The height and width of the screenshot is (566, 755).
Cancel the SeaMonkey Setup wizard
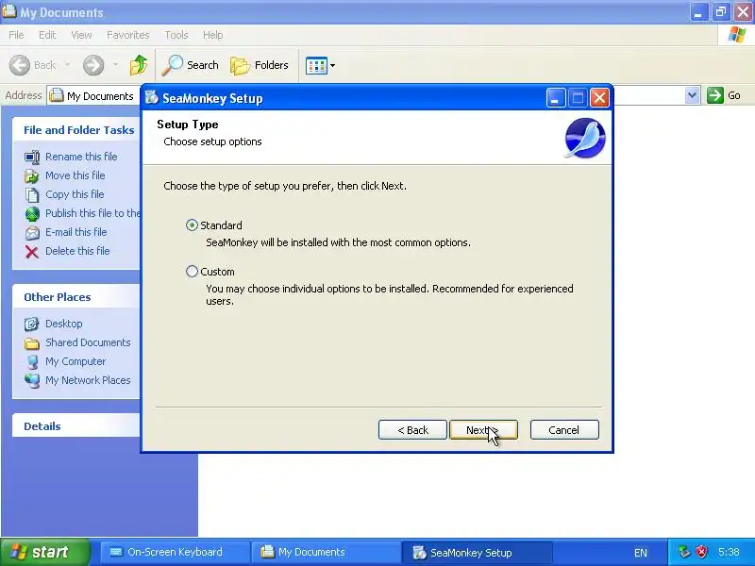(x=564, y=430)
